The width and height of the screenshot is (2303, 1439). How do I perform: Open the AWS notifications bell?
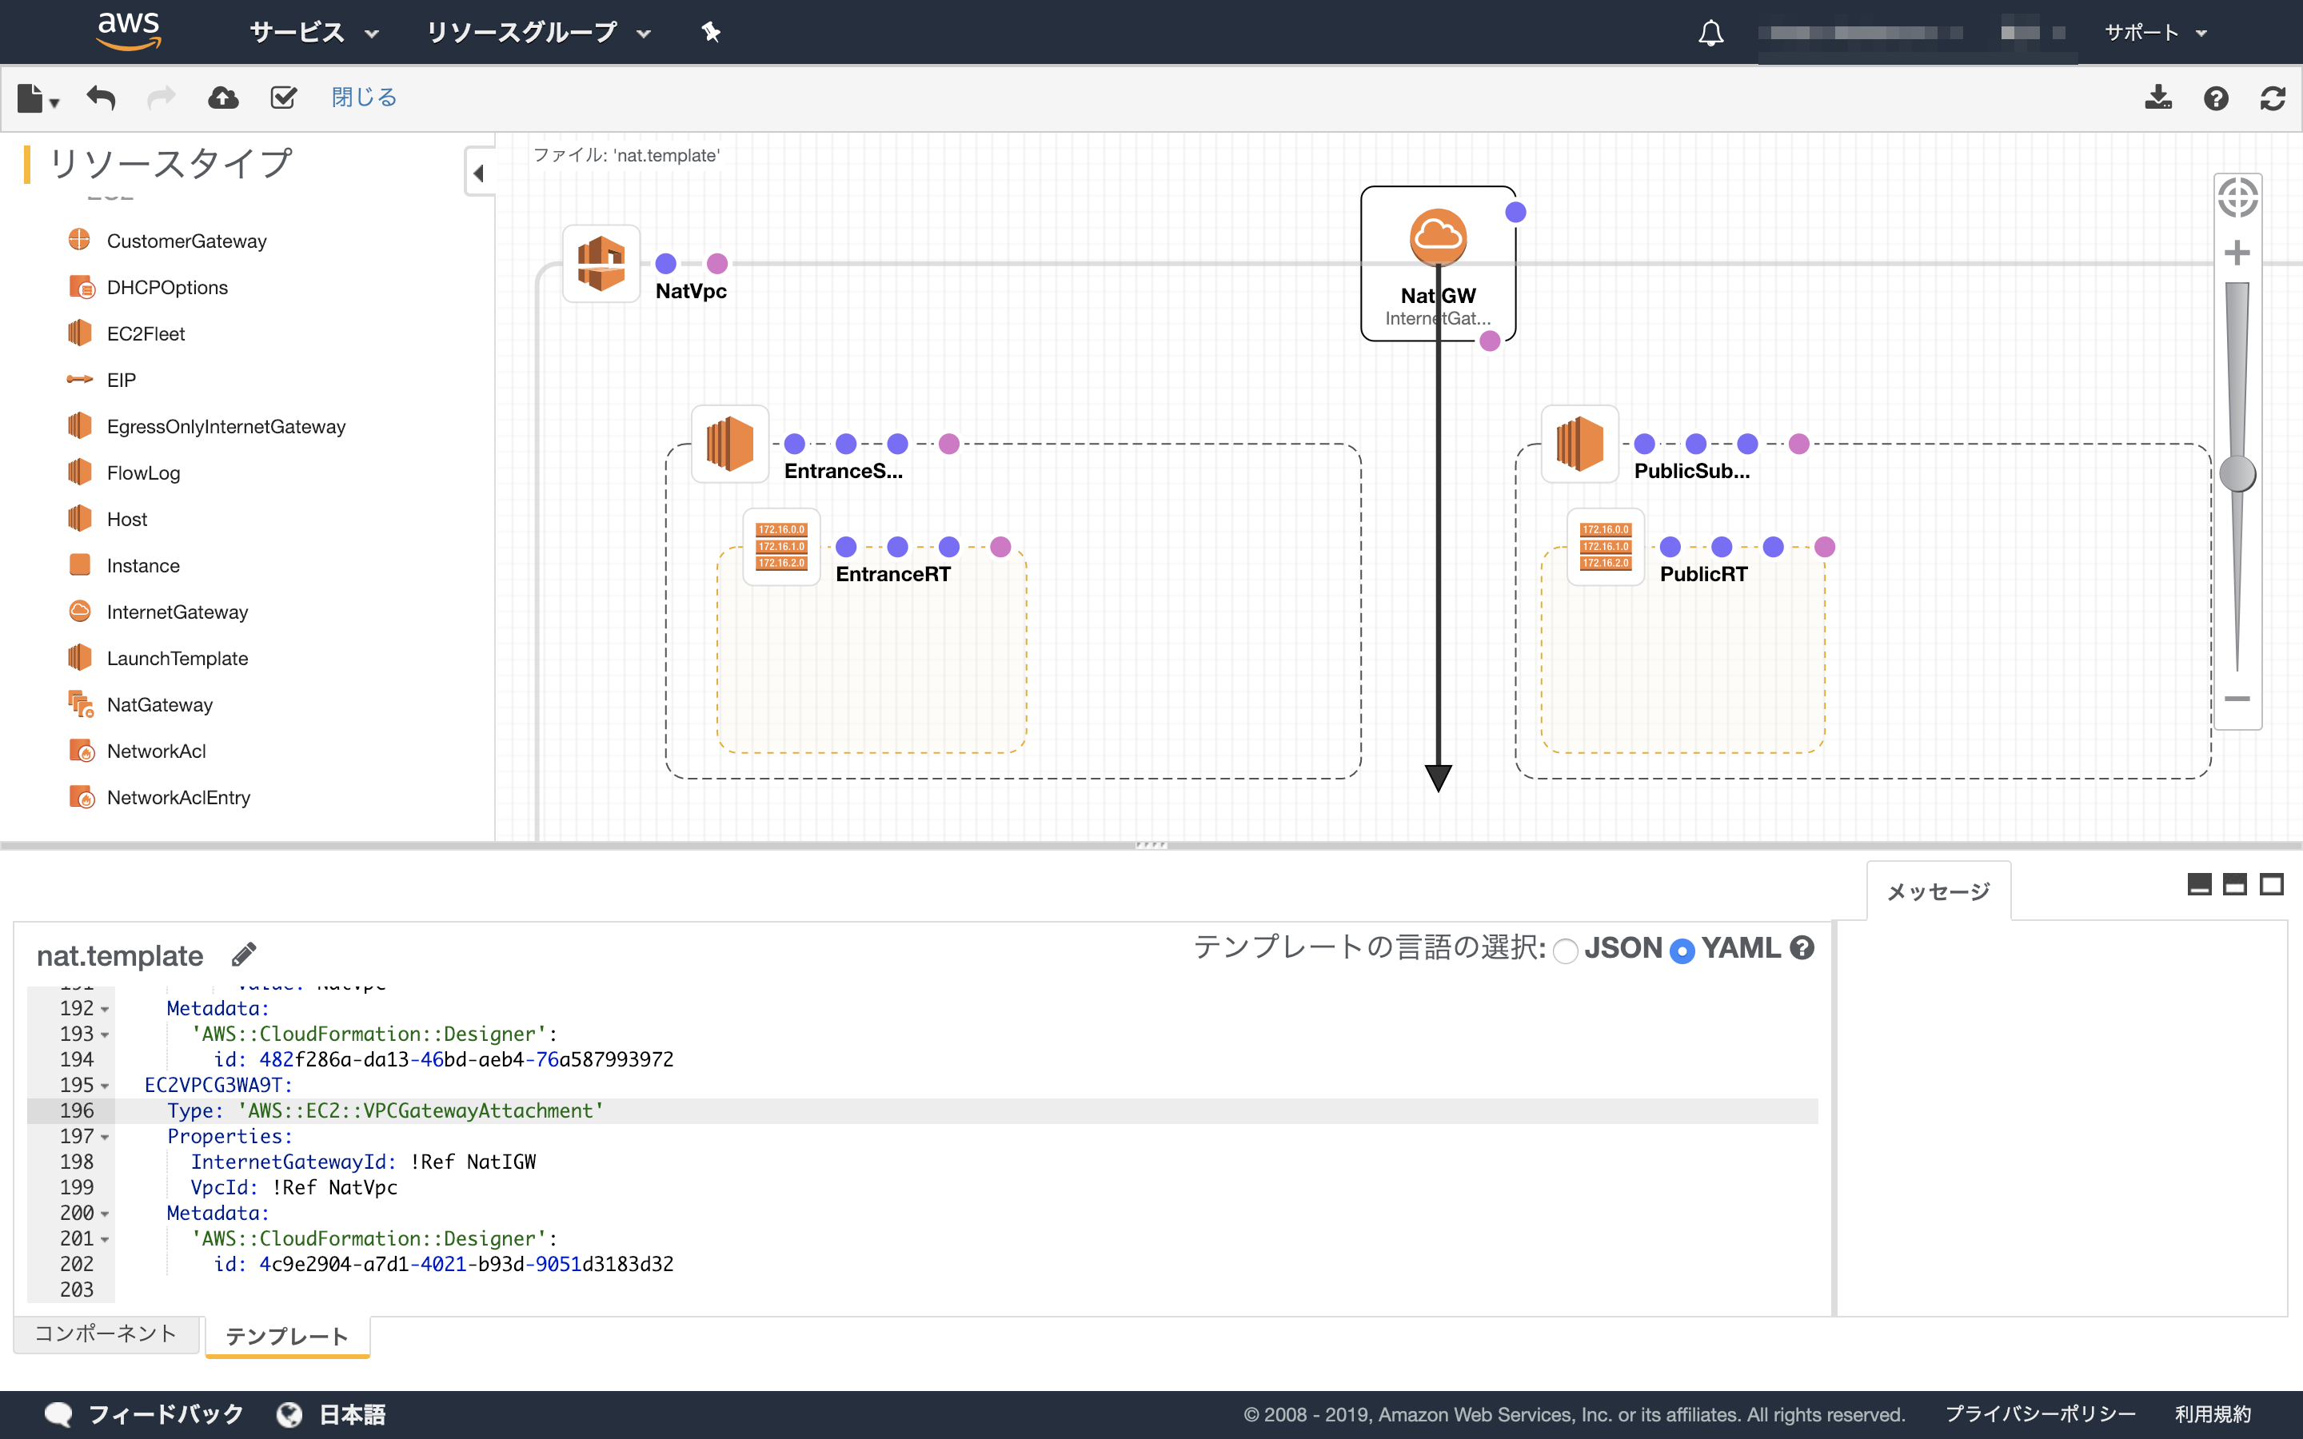pyautogui.click(x=1710, y=34)
